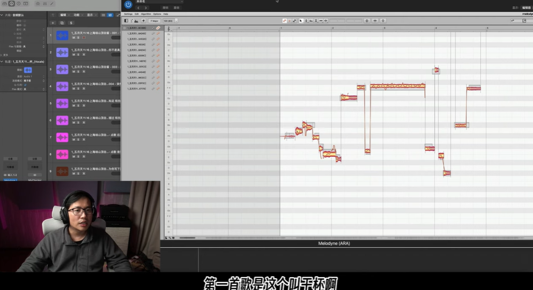Open the Logic quick help question icon
Viewport: 533px width, 290px height.
(x=19, y=4)
